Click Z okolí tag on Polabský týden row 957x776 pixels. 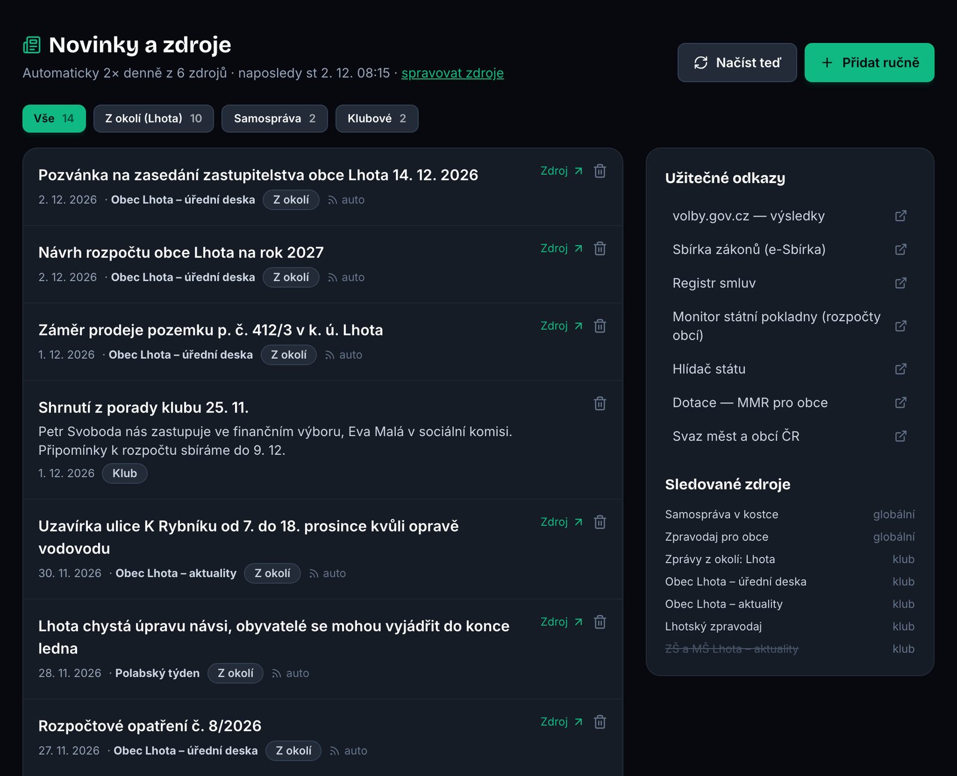point(236,673)
